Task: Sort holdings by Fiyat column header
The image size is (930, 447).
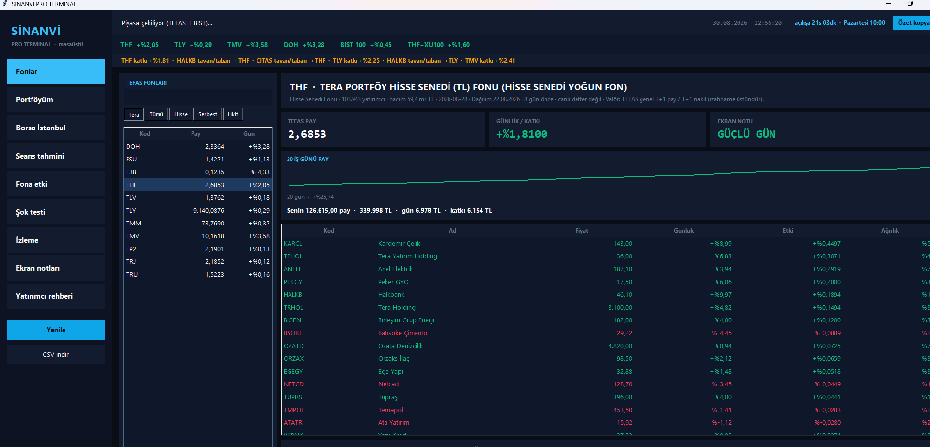Action: coord(582,231)
